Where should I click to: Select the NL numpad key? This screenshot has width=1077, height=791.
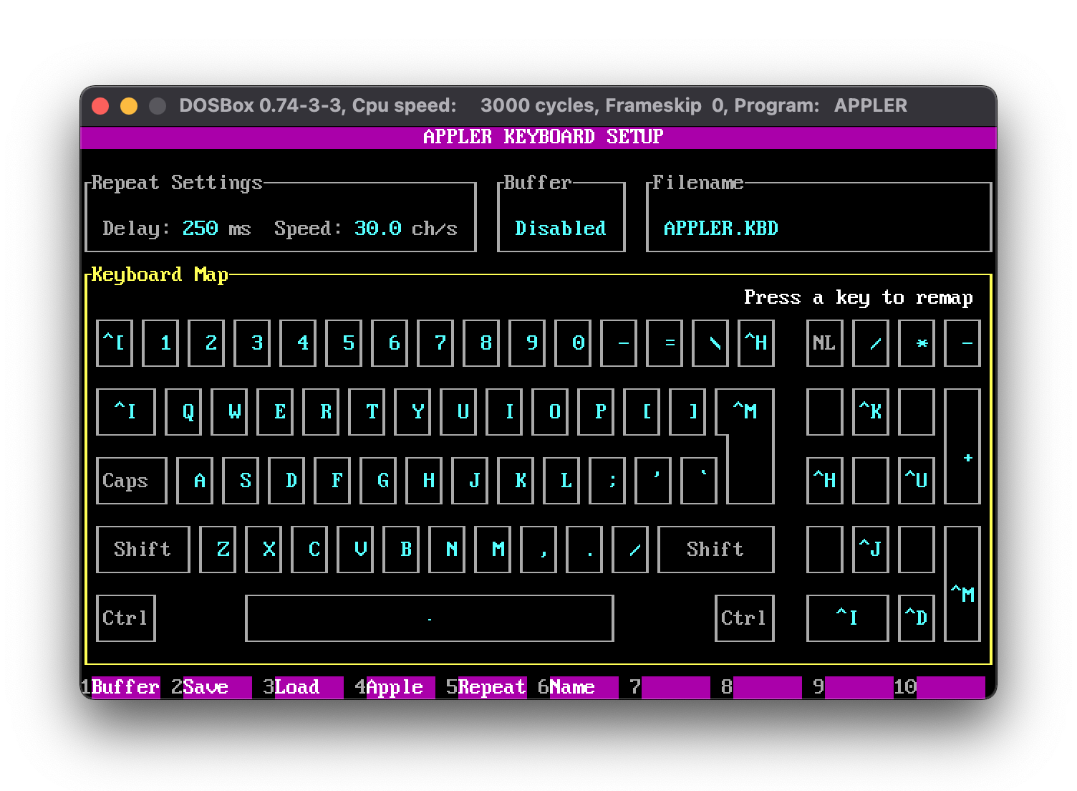tap(825, 343)
